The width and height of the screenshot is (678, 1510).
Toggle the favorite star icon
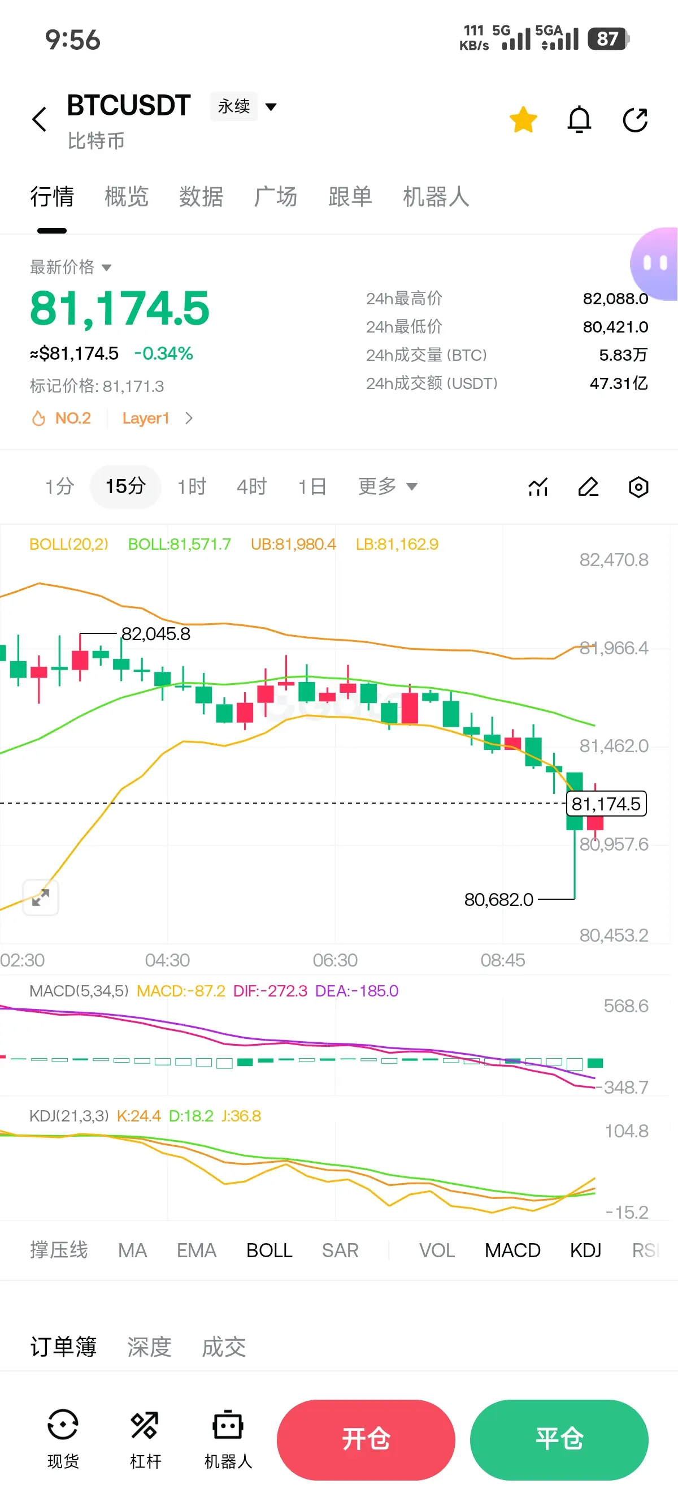[x=523, y=119]
